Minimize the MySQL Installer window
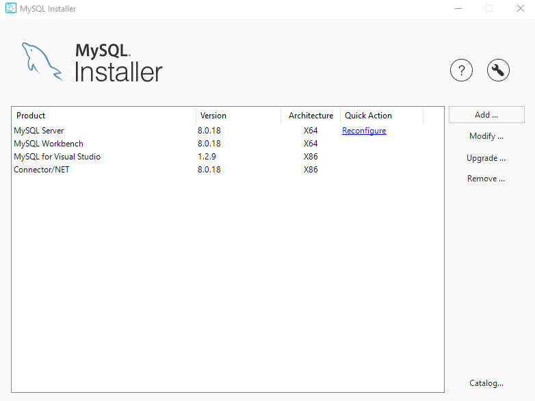Screen dimensions: 535x401 pyautogui.click(x=457, y=9)
